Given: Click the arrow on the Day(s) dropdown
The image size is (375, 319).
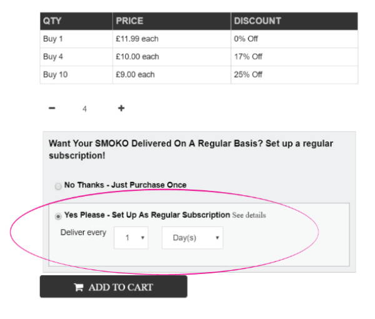Looking at the screenshot, I should [x=217, y=238].
